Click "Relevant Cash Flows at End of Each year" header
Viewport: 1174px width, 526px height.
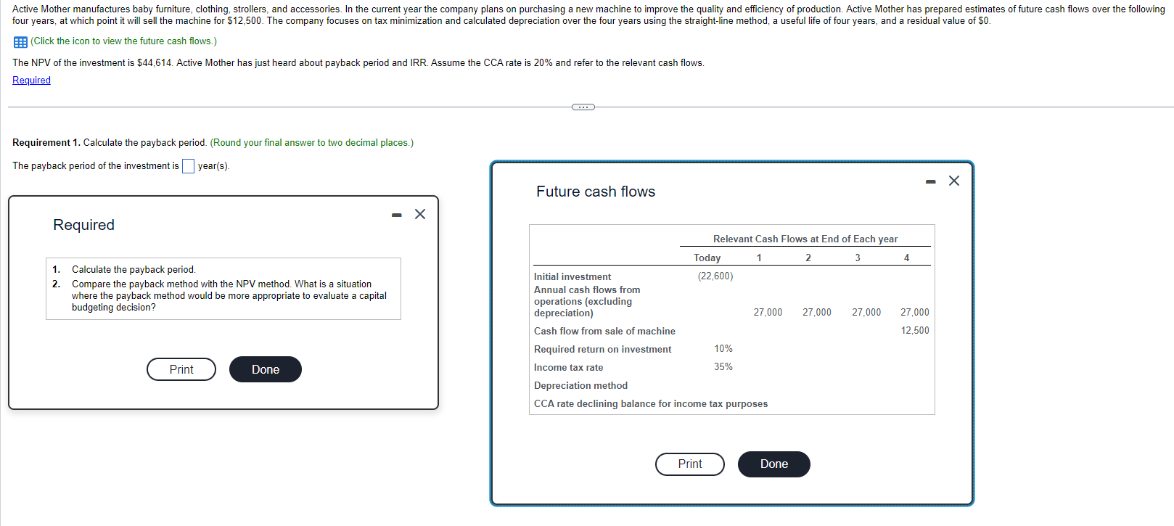pos(805,239)
